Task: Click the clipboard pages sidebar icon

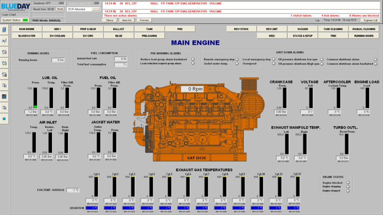Action: 4,108
